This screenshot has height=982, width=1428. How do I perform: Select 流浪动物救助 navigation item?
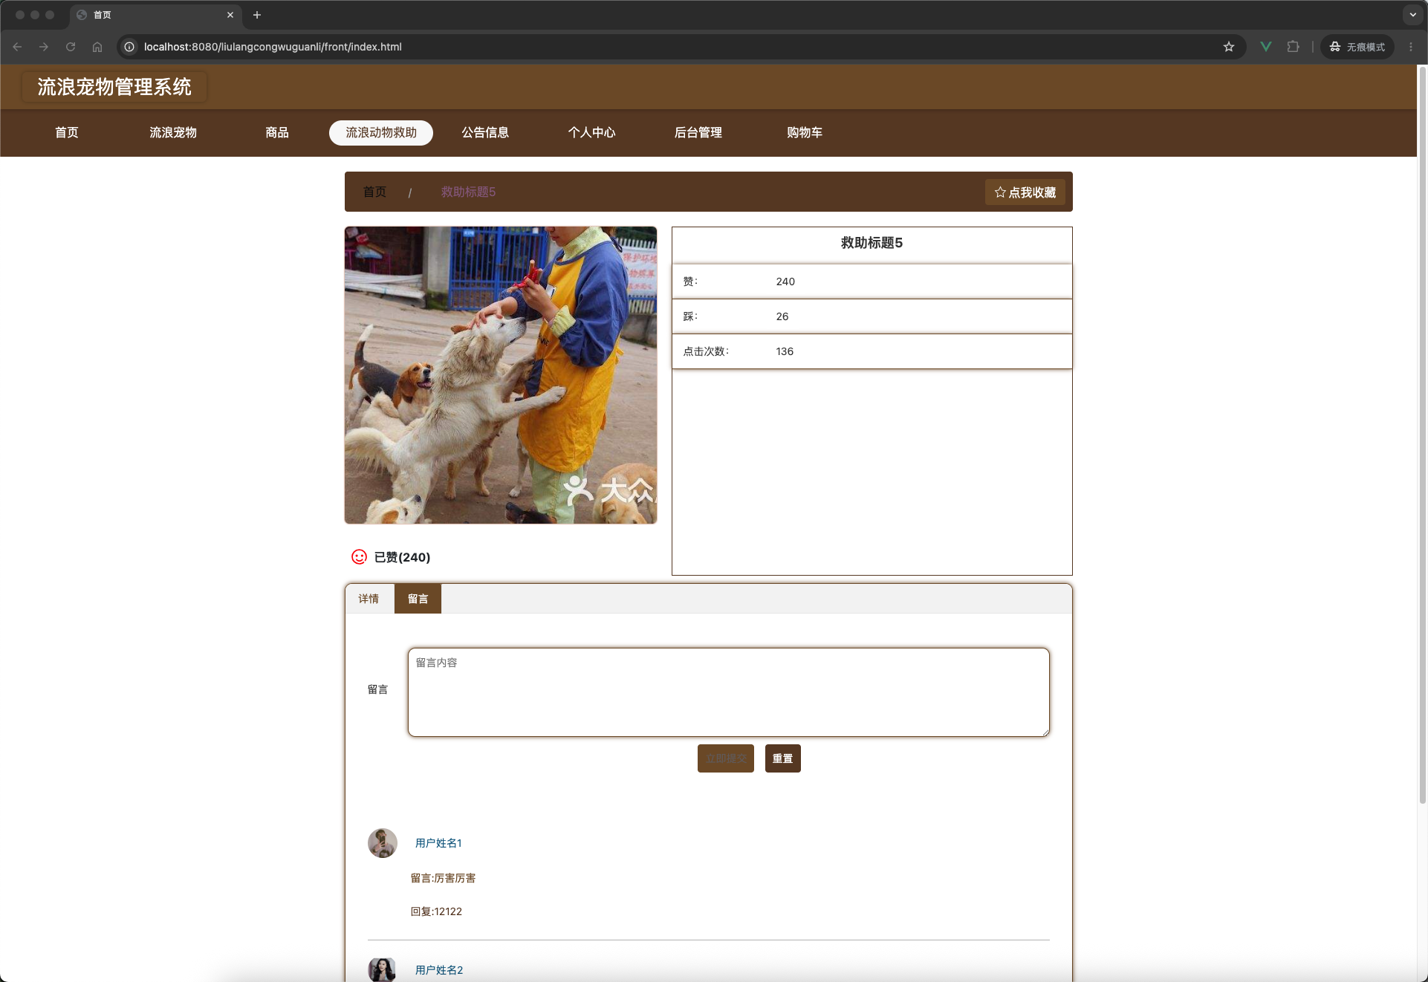click(x=381, y=133)
